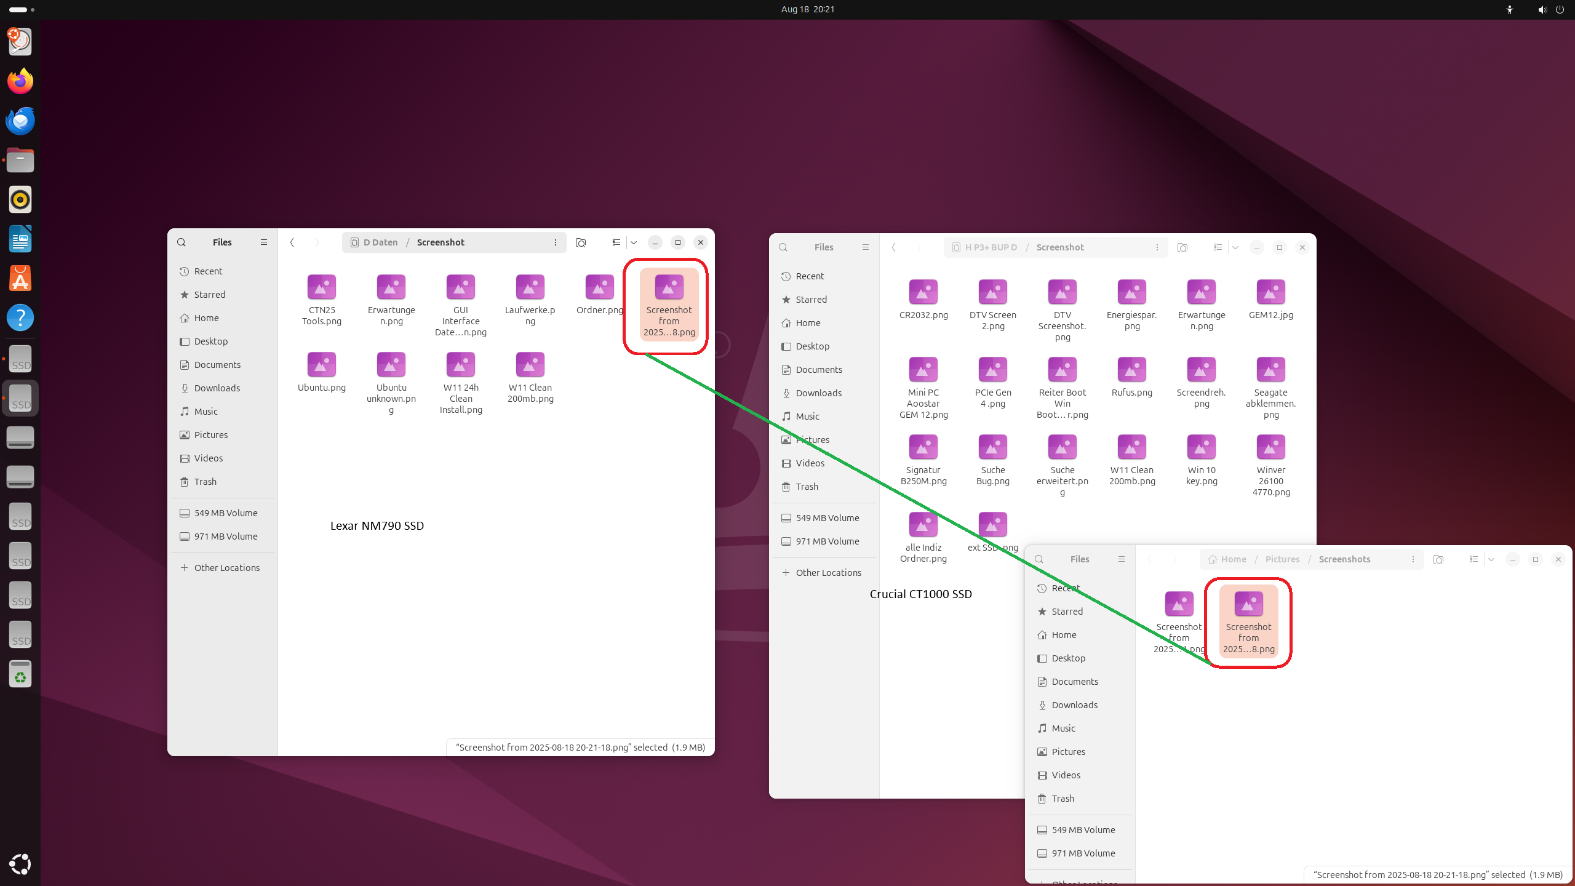Open LibreOffice Writer from the dock
The width and height of the screenshot is (1575, 886).
[x=20, y=239]
